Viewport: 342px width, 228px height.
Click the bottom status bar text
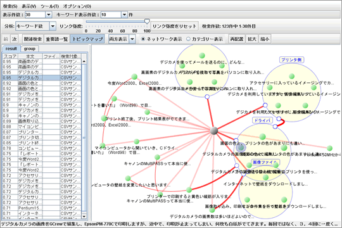(x=170, y=224)
